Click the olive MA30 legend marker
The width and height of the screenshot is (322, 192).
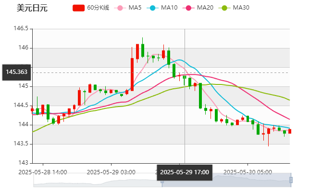click(224, 8)
